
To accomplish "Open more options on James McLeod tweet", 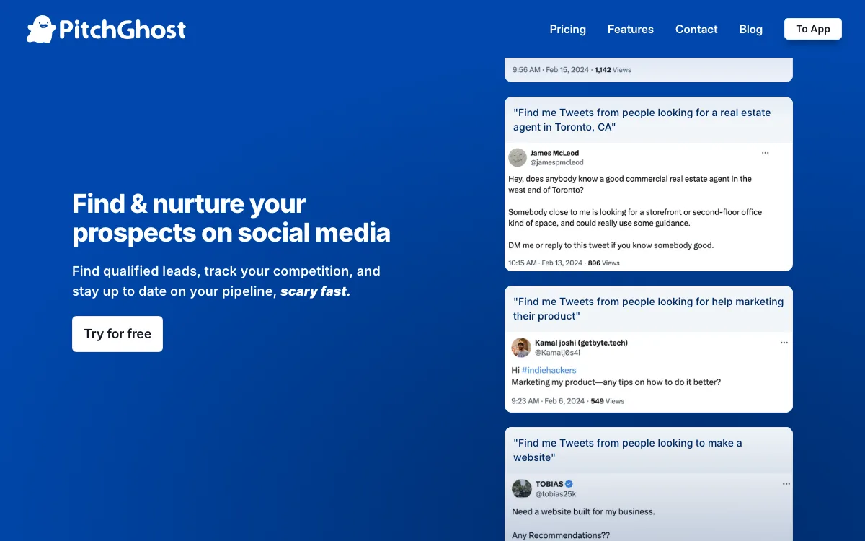I will [x=766, y=153].
